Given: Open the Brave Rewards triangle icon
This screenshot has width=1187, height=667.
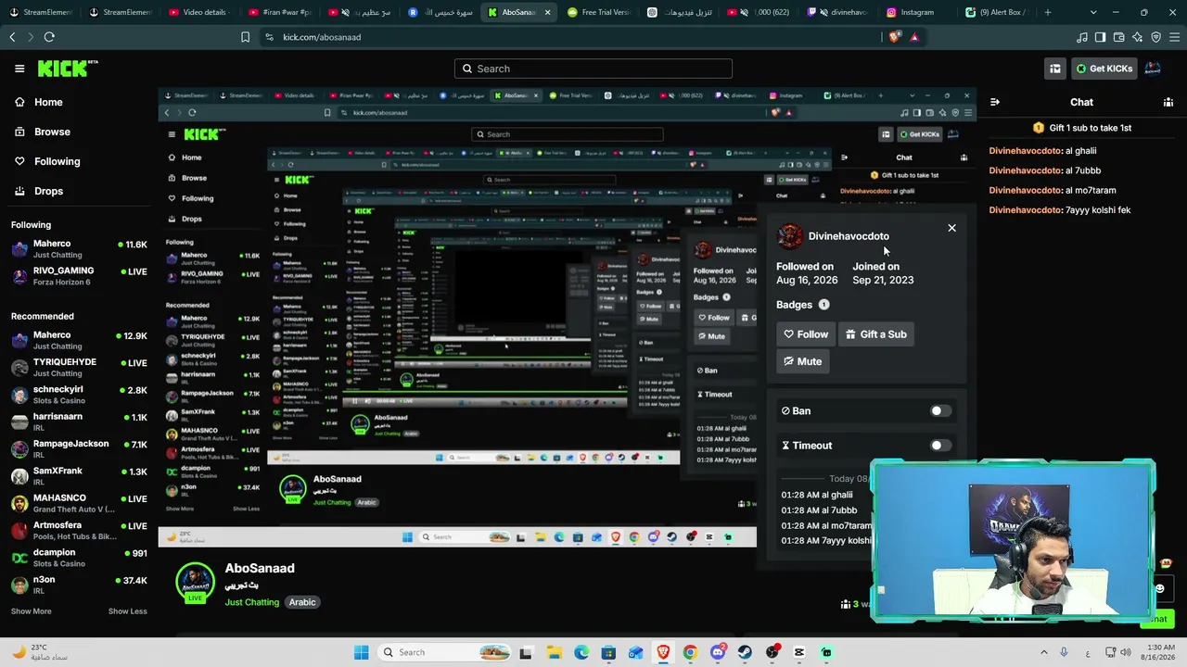Looking at the screenshot, I should point(914,37).
